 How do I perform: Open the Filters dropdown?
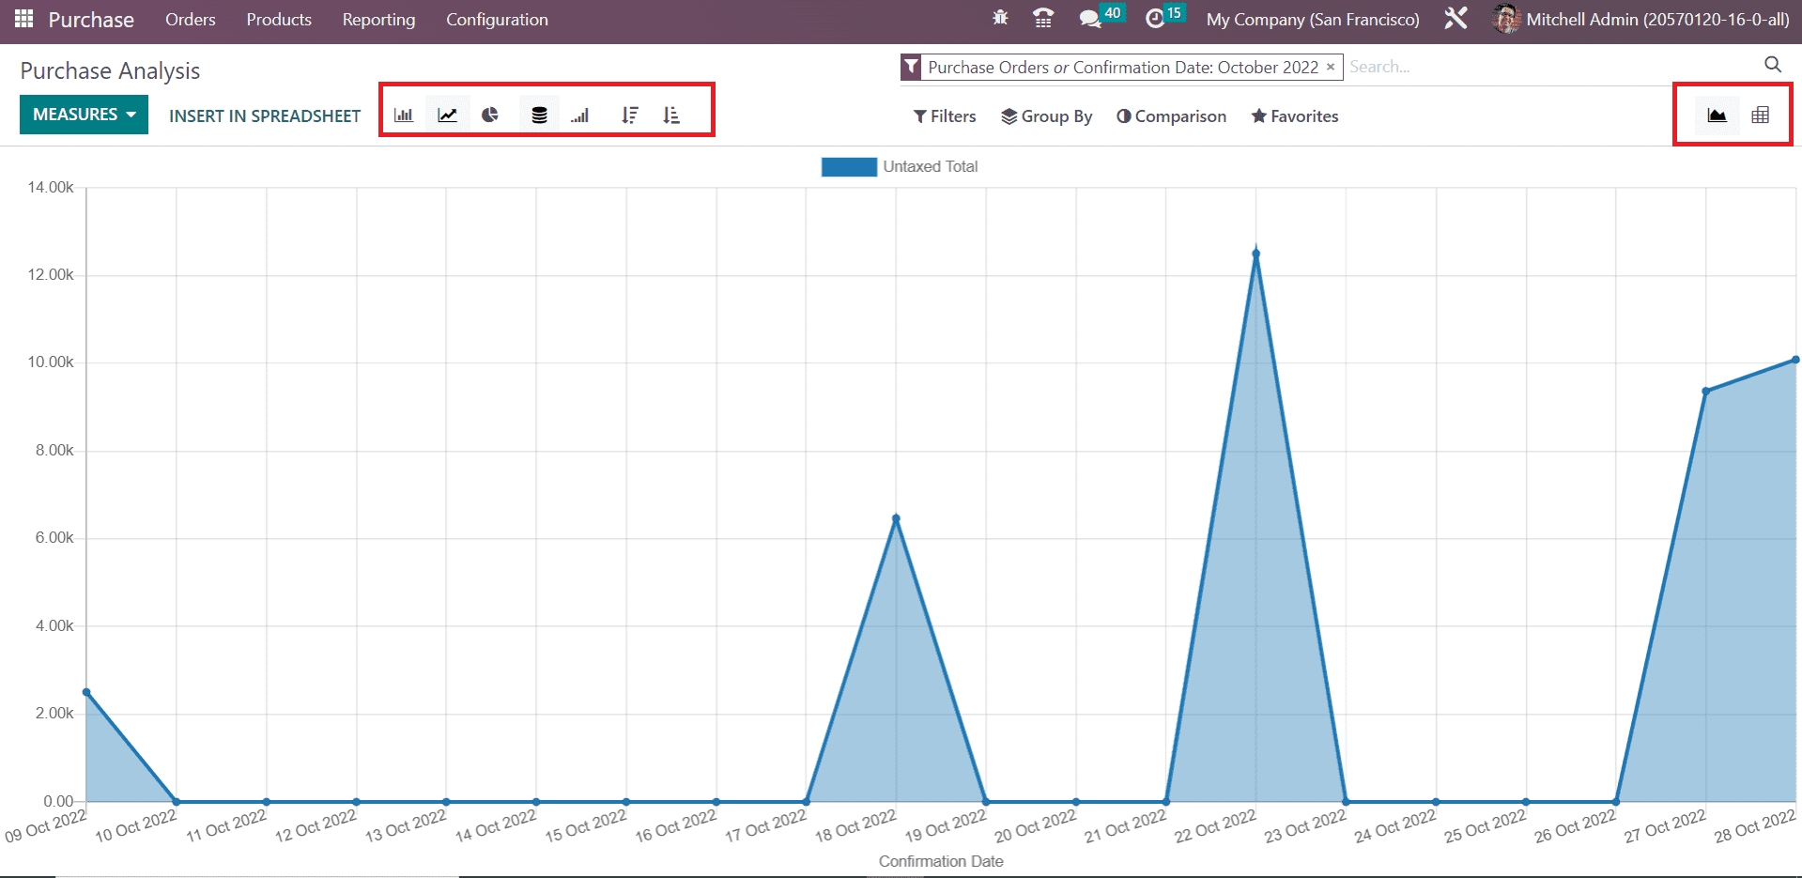pos(945,116)
